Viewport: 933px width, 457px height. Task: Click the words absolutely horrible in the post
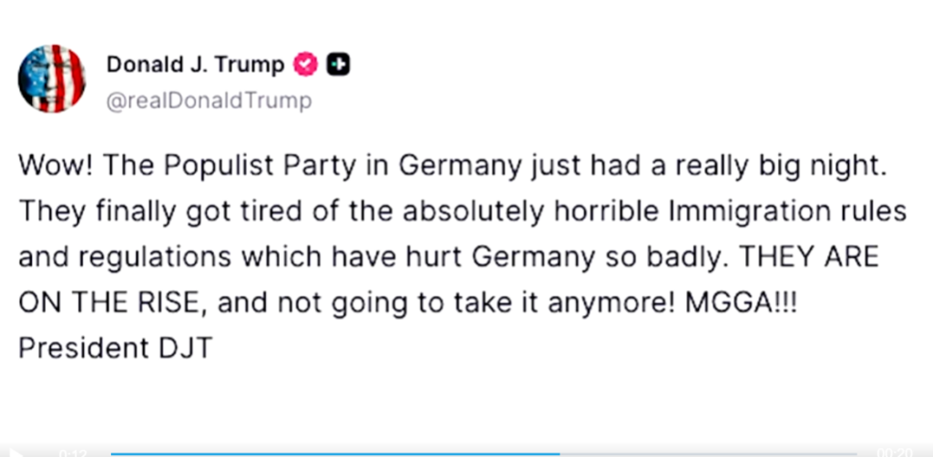[x=532, y=213]
